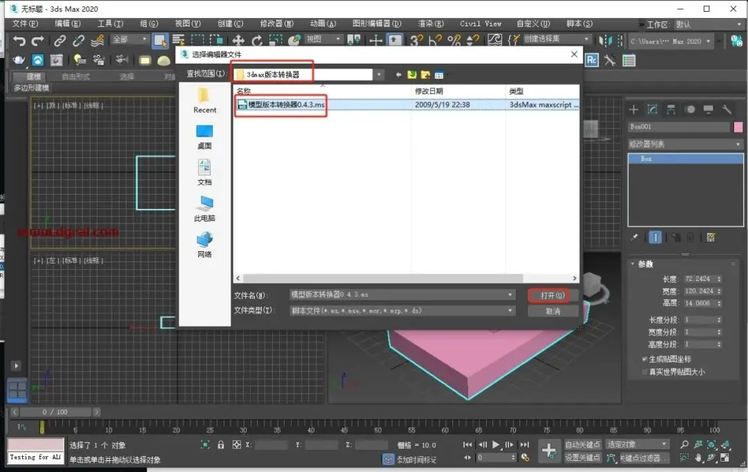
Task: Click Box001 object color swatch
Action: tap(738, 127)
